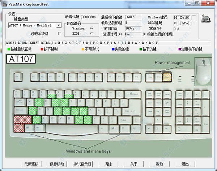Click the Windows and menu keys caption

(x=88, y=151)
